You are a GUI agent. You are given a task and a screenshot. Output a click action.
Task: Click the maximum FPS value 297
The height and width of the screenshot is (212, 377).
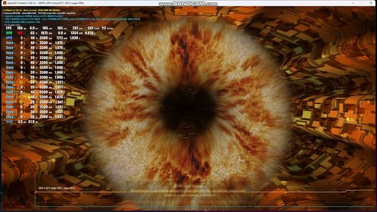75,28
